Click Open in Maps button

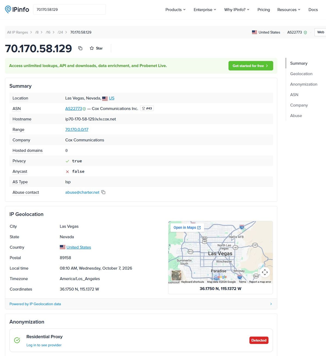click(187, 228)
